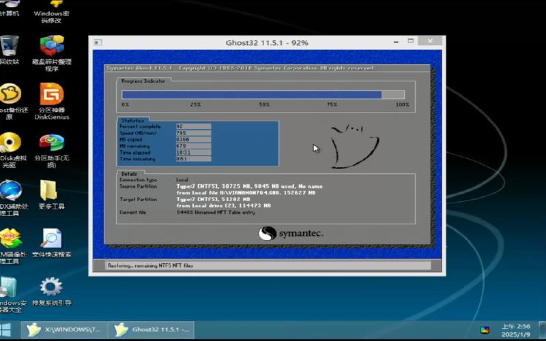Click the Time remaining value field

(x=193, y=159)
